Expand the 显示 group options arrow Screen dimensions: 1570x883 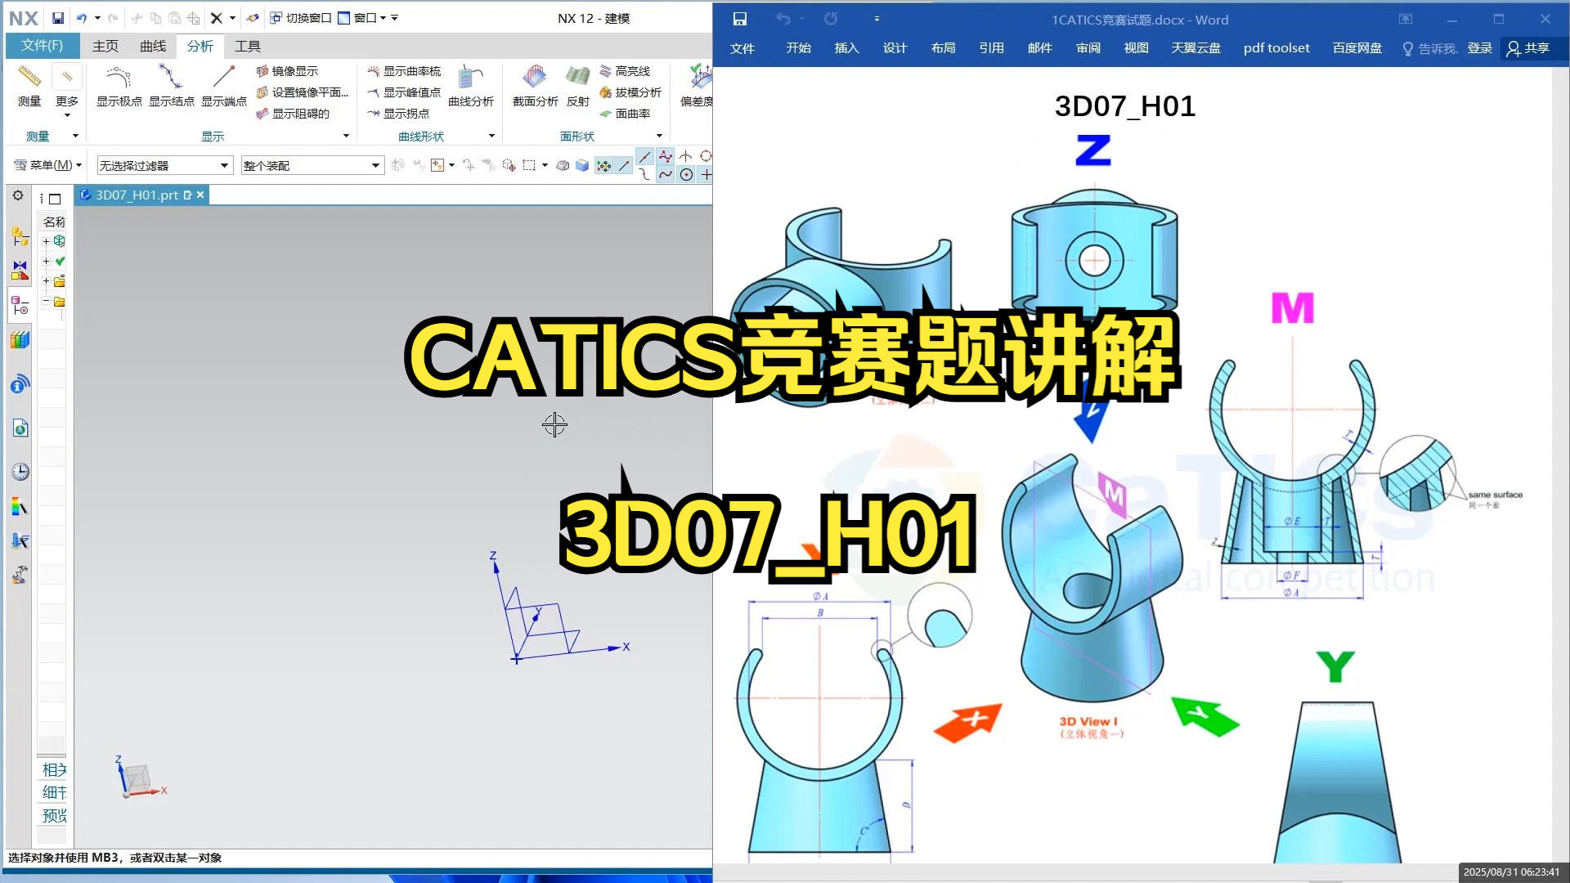[346, 136]
